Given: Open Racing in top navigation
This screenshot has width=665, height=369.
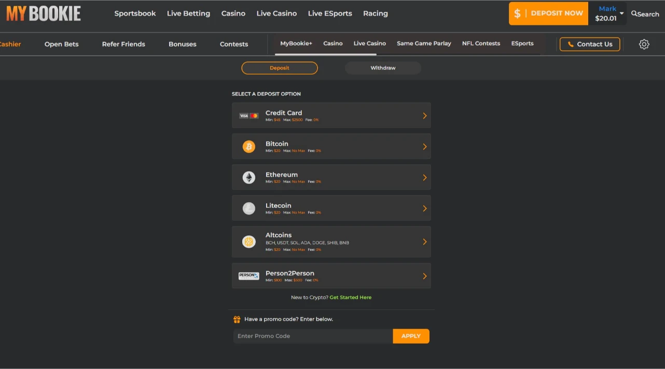Looking at the screenshot, I should [376, 13].
